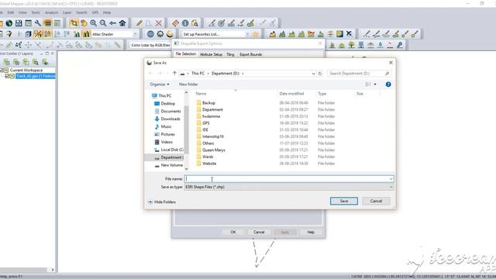Switch to the Tiling tab
Viewport: 496px width, 279px height.
230,54
